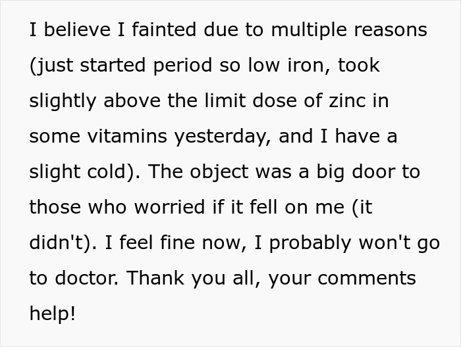Click the word "limit" in third line

(x=225, y=101)
